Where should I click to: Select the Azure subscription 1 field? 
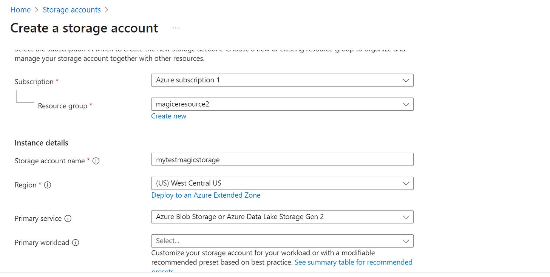coord(264,80)
